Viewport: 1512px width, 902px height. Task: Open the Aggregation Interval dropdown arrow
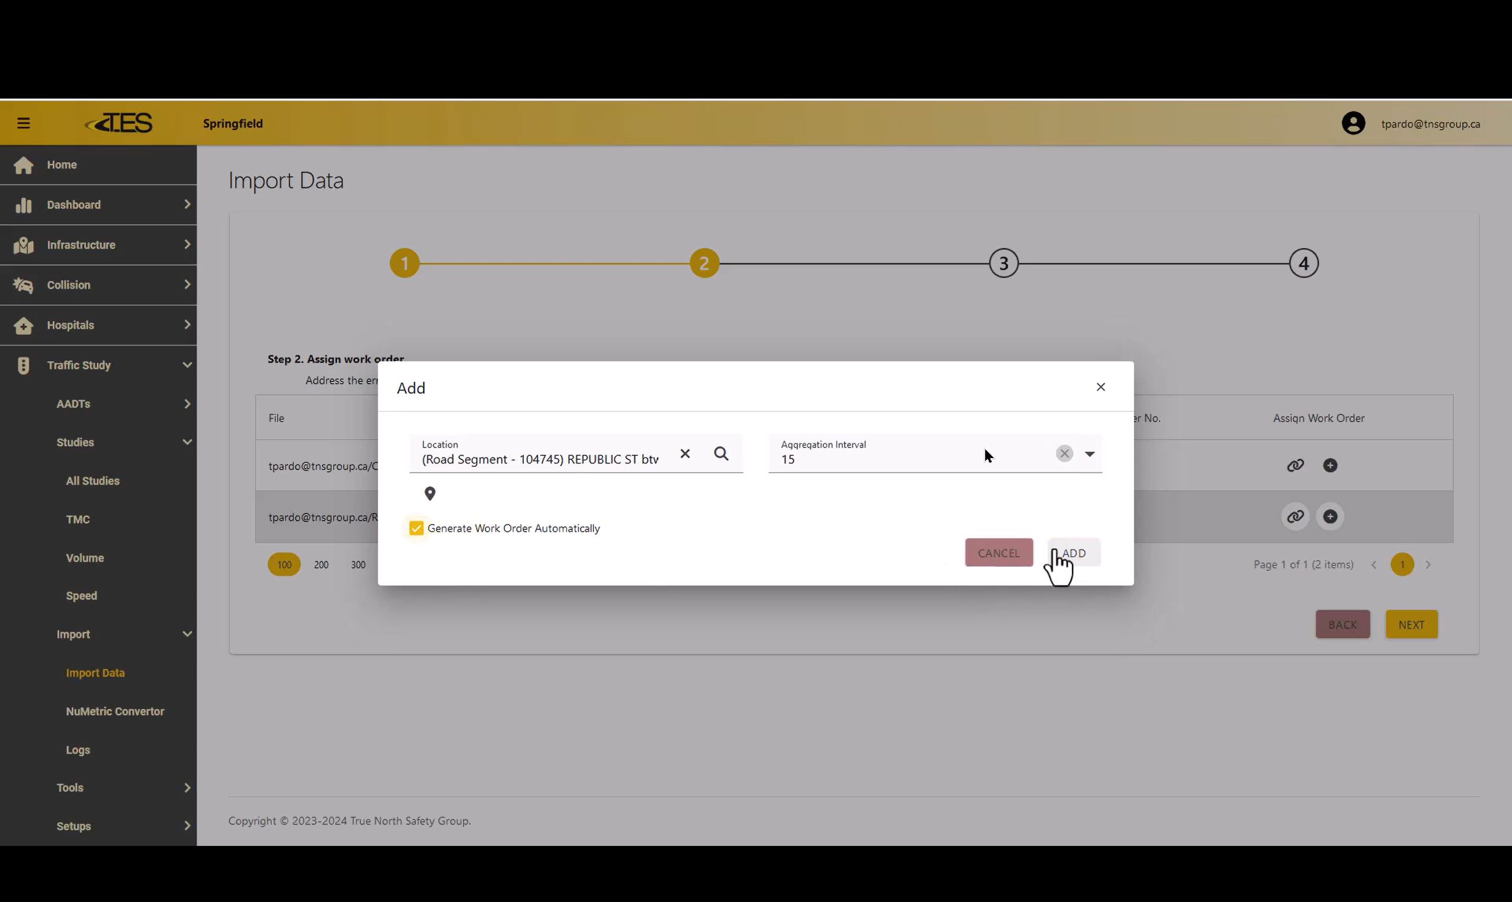(1090, 454)
